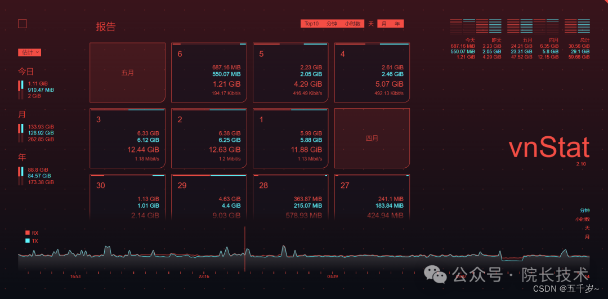Click version number 2.10
The width and height of the screenshot is (608, 299).
coord(581,164)
